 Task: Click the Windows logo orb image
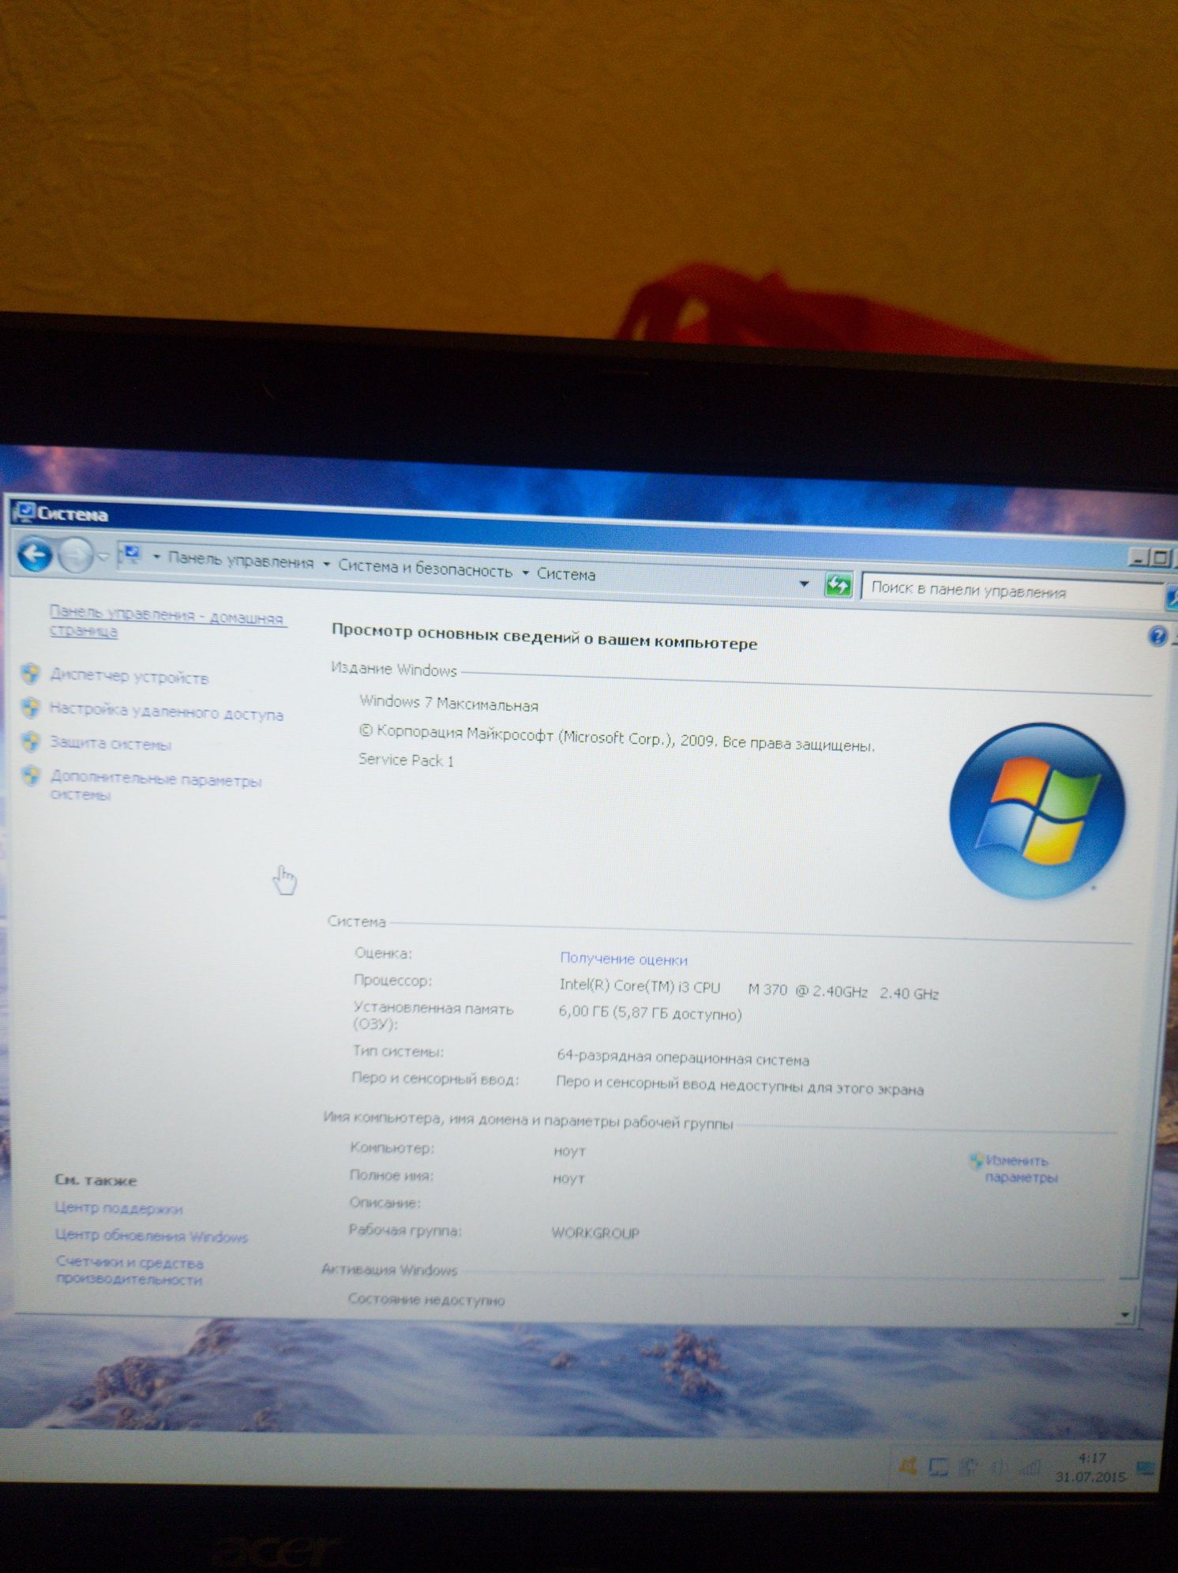point(1037,812)
